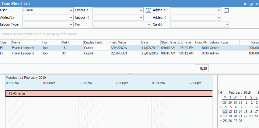Click the Monday, 11 February 2019 heading

(26, 78)
